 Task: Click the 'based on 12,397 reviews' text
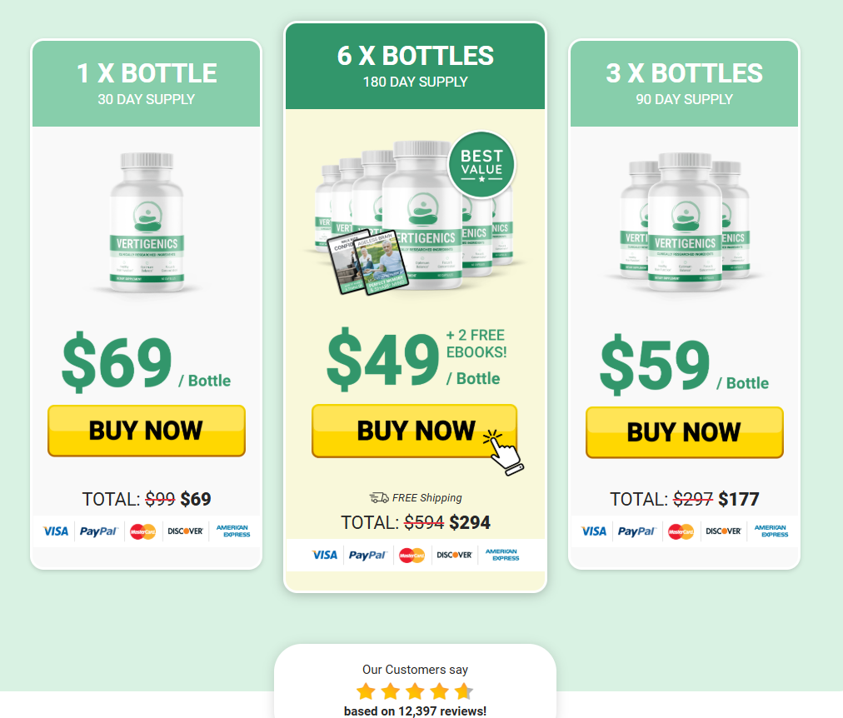click(x=415, y=711)
